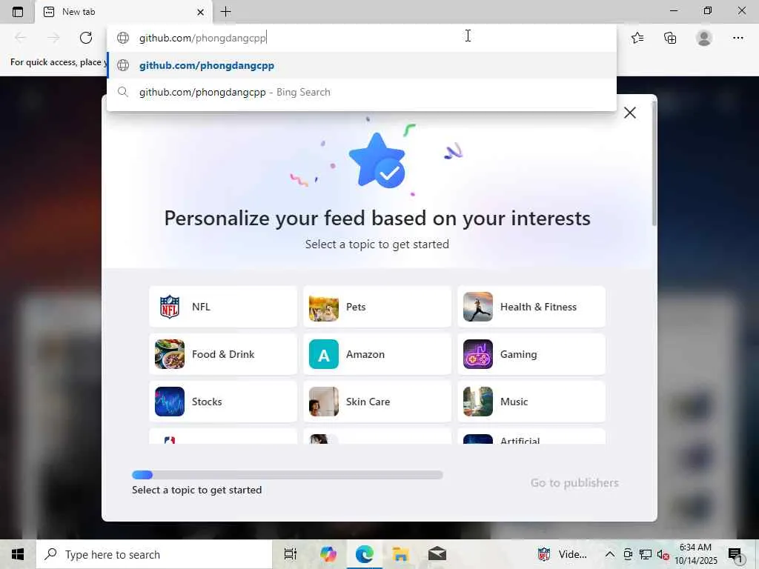Click the Refresh page icon
Screen dimensions: 759x569
86,38
